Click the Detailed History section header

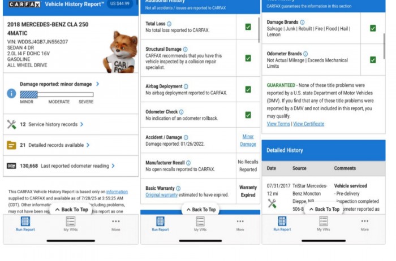click(x=324, y=150)
